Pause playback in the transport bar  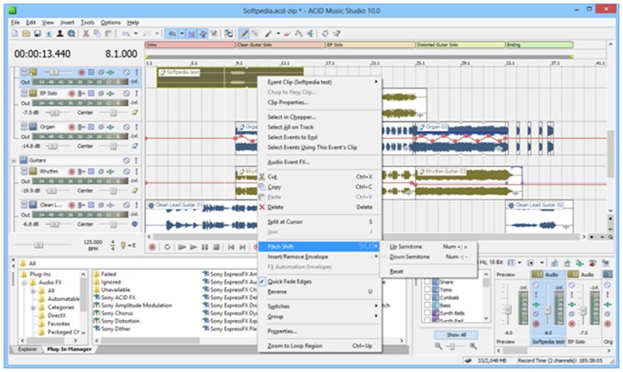[x=204, y=247]
